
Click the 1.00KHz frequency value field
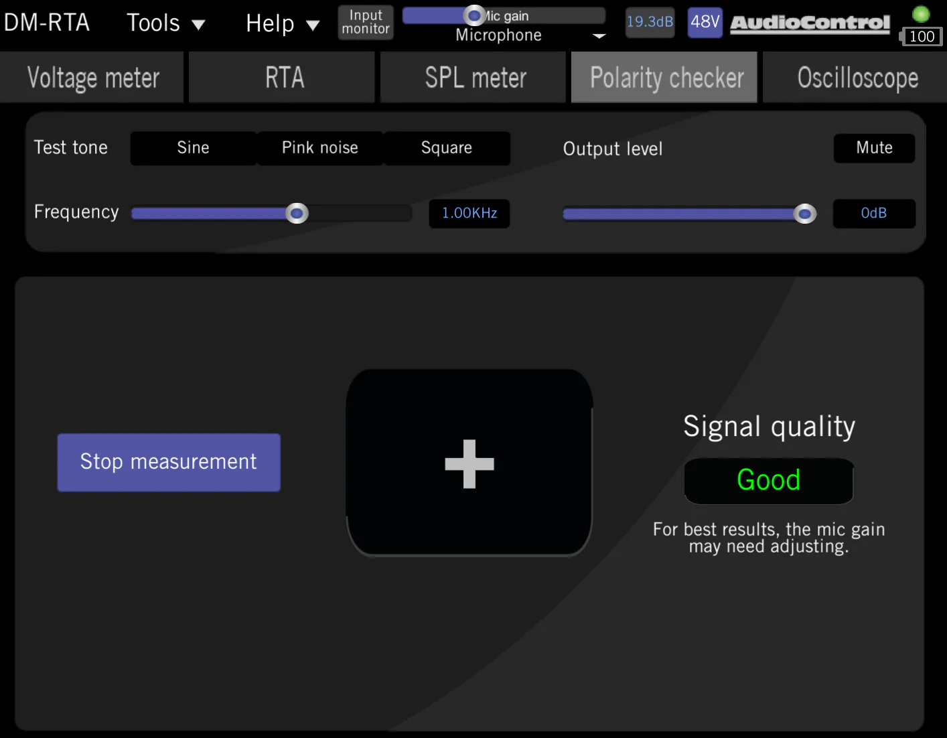coord(469,213)
